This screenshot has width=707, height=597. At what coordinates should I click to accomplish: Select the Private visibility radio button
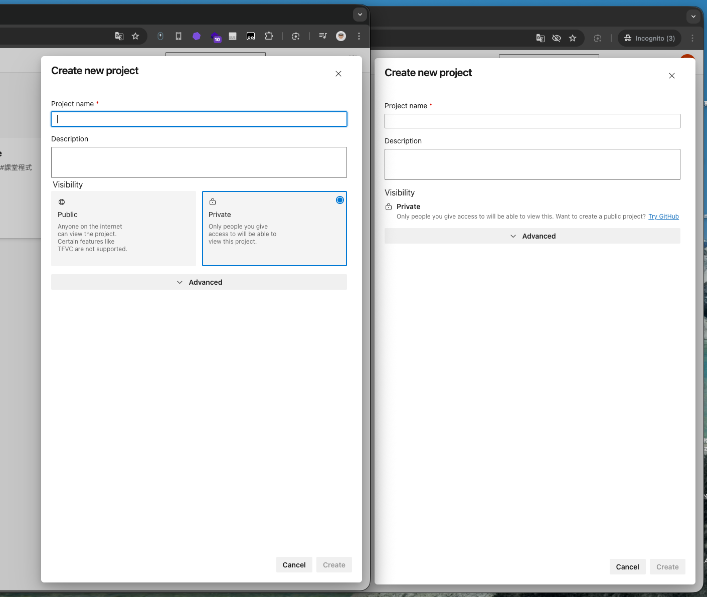click(x=340, y=200)
